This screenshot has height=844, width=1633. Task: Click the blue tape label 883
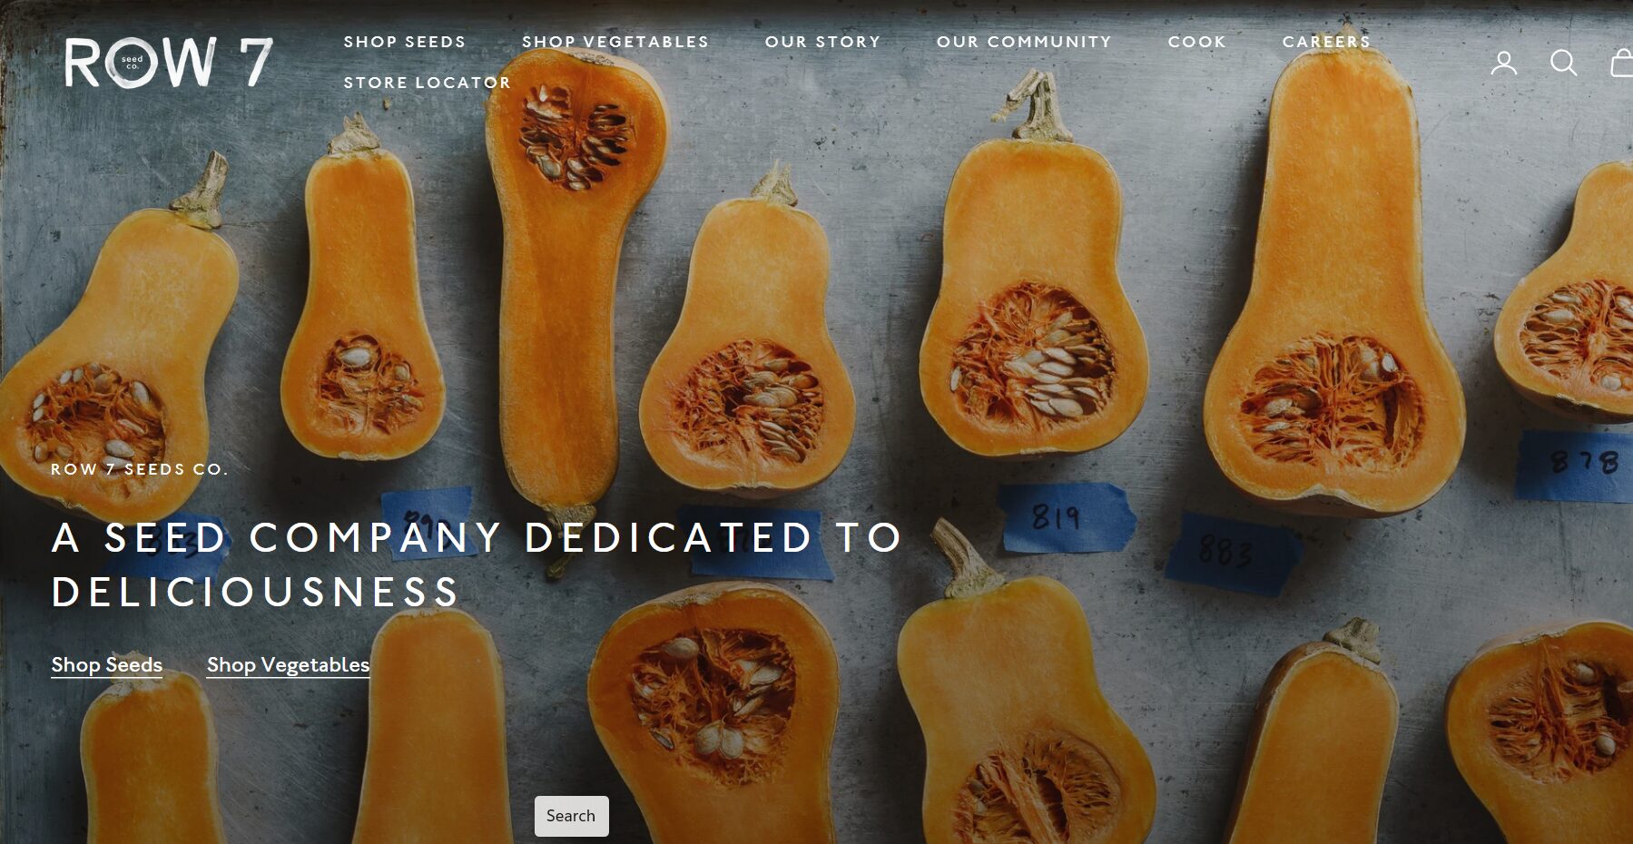[x=1230, y=552]
